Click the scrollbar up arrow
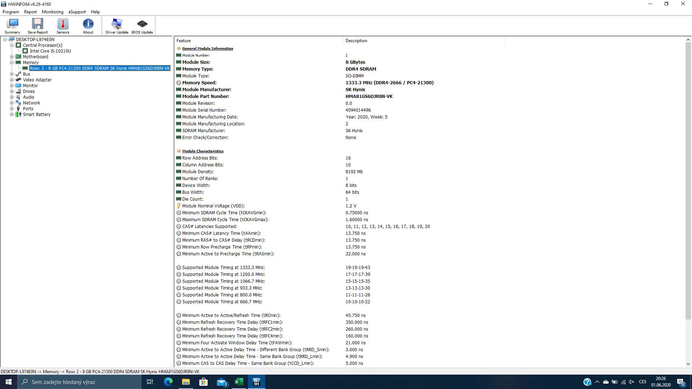This screenshot has height=389, width=692. coord(688,40)
